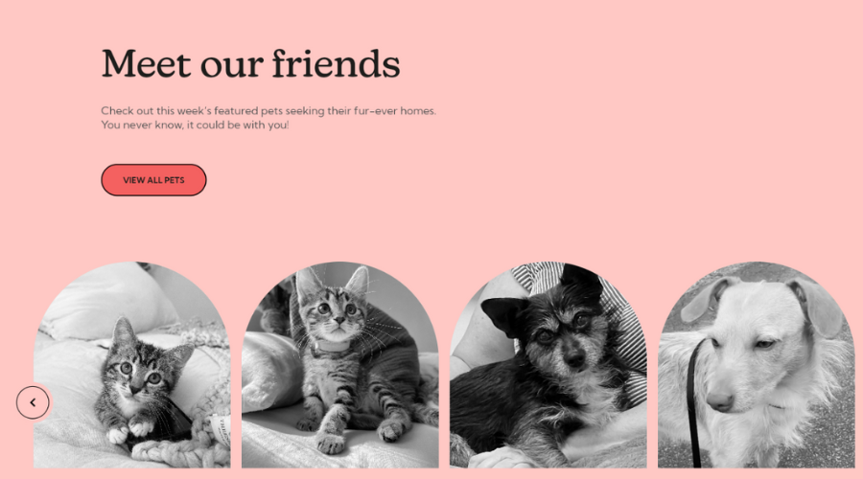The height and width of the screenshot is (479, 863).
Task: Click the previous-slide chevron arrow
Action: tap(33, 402)
